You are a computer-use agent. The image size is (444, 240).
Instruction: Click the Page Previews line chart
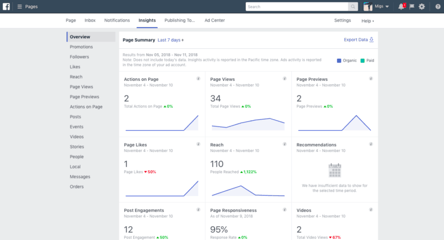click(x=335, y=123)
